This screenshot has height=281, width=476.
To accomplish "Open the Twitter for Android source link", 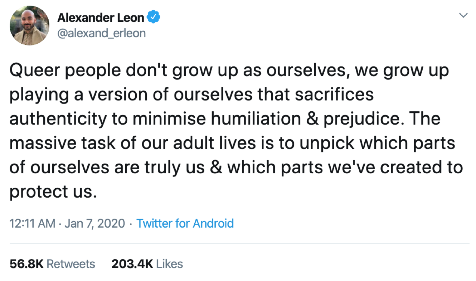I will pos(185,223).
